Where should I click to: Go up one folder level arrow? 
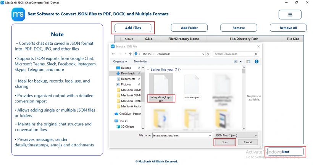tap(130, 54)
